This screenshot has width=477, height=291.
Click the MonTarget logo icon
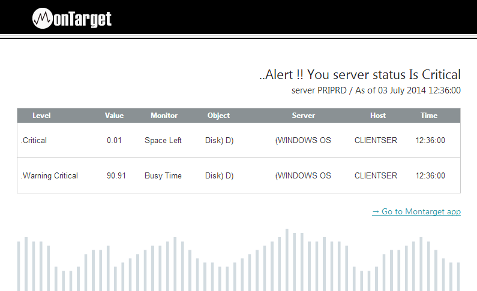tap(42, 18)
